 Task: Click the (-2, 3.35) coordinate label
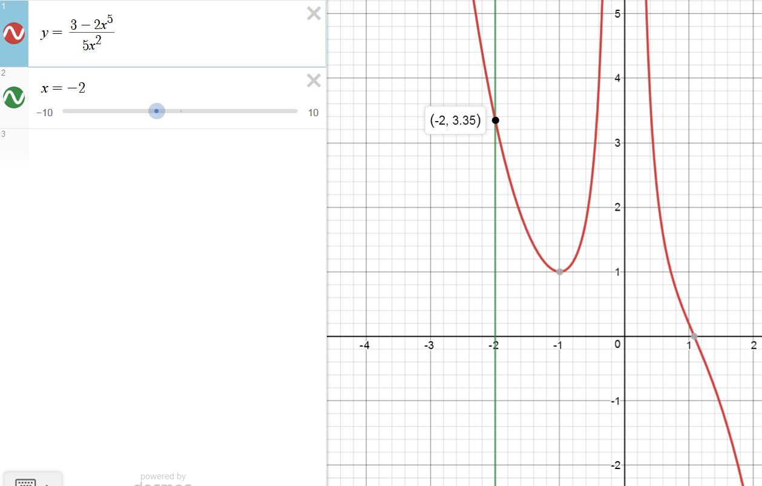click(455, 120)
